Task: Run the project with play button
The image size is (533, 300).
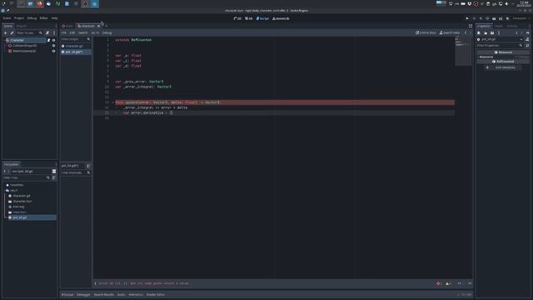Action: (x=467, y=18)
